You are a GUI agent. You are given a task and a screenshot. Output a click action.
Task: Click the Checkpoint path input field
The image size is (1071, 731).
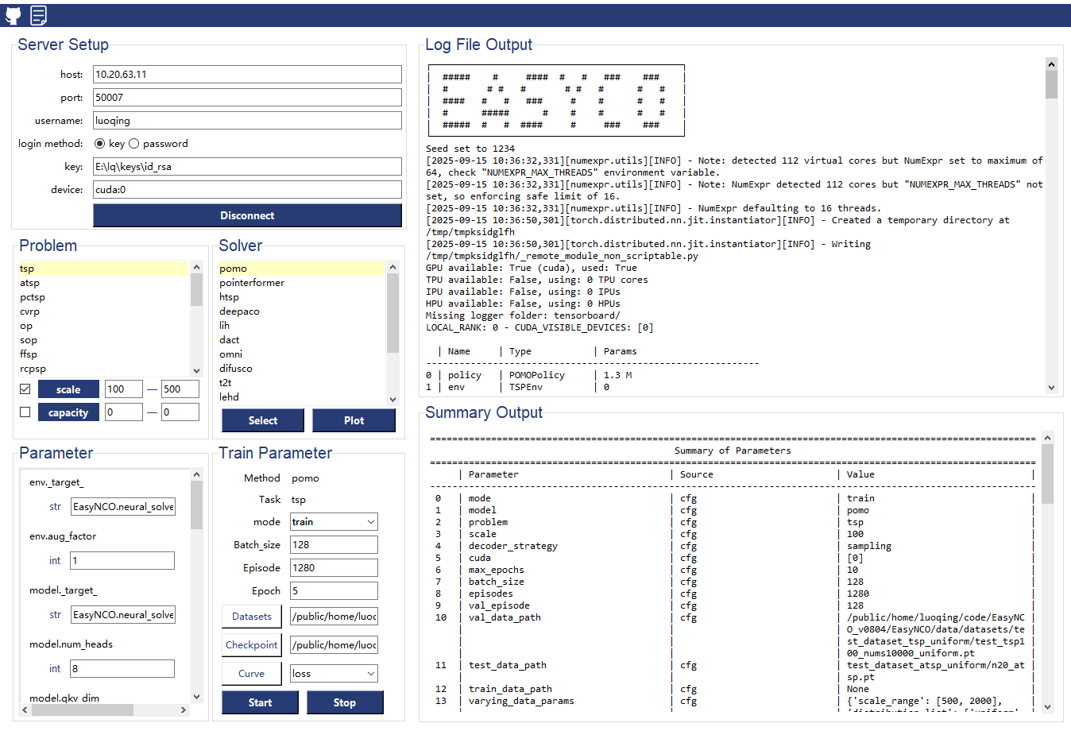(x=334, y=645)
